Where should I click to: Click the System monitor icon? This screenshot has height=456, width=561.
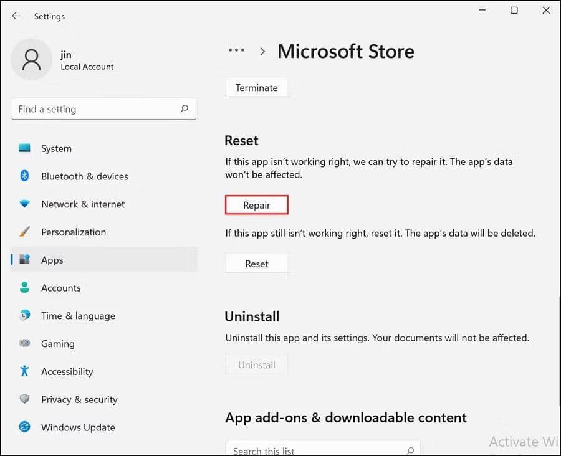click(x=24, y=148)
